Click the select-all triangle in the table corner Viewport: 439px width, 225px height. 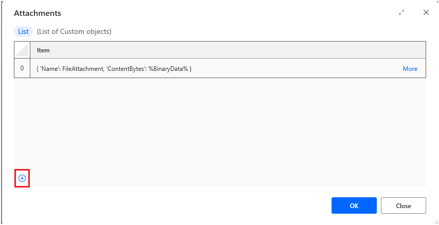pos(22,50)
